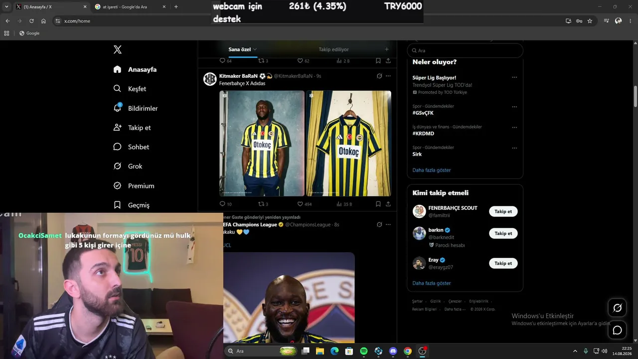
Task: Open Discord from the taskbar
Action: tap(393, 351)
